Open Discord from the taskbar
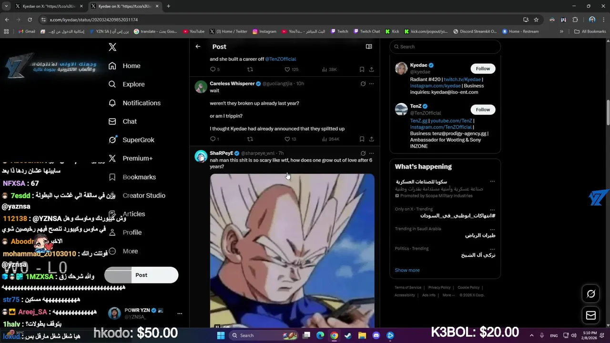Screen dimensions: 610x343 pos(376,335)
